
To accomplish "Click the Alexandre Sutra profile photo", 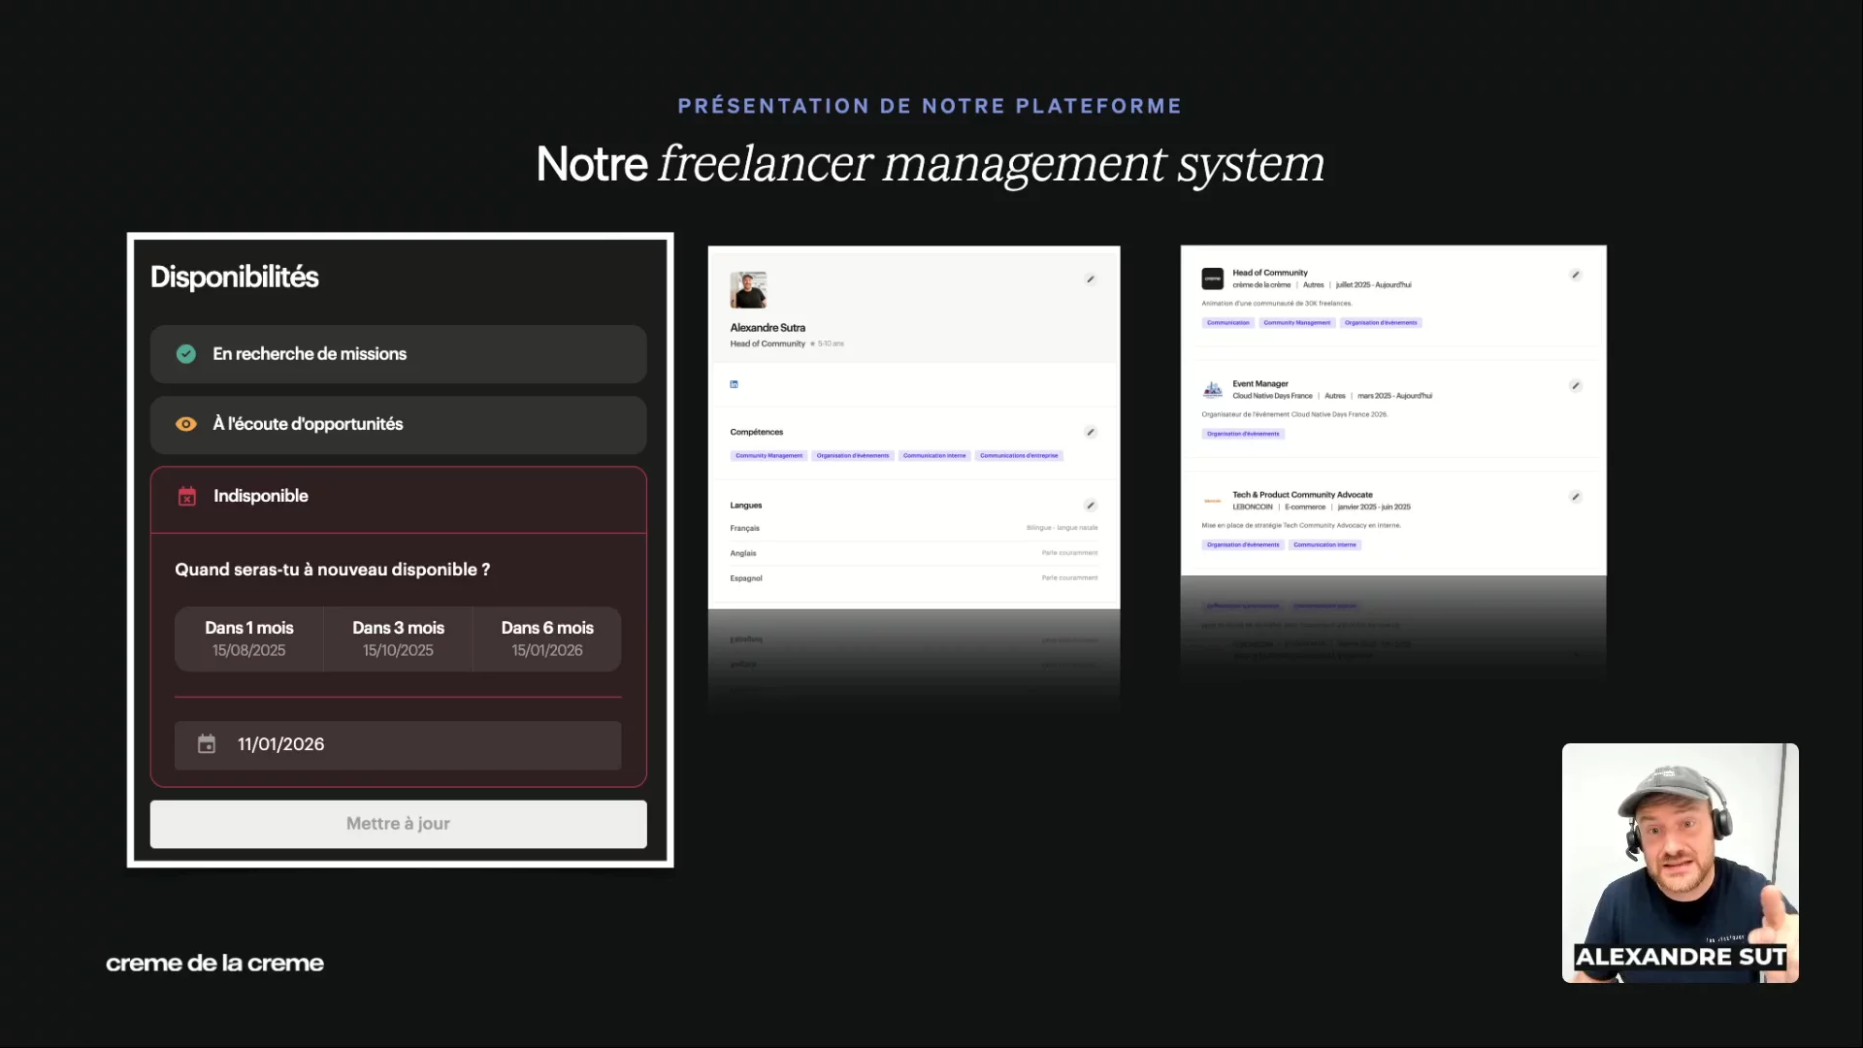I will pyautogui.click(x=748, y=290).
